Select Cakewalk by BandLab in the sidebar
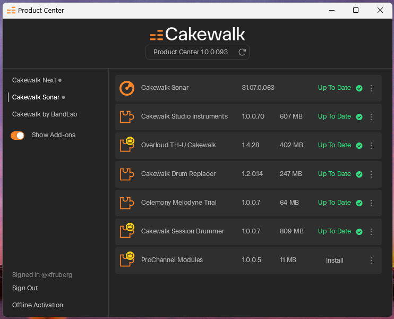Viewport: 394px width, 319px height. point(45,114)
